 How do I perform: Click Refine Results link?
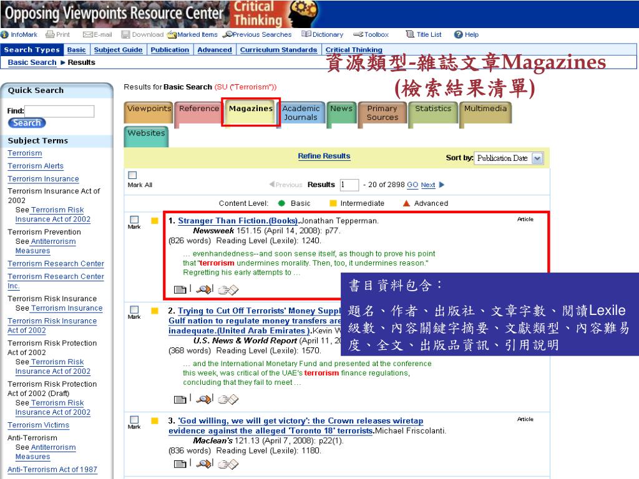tap(324, 156)
